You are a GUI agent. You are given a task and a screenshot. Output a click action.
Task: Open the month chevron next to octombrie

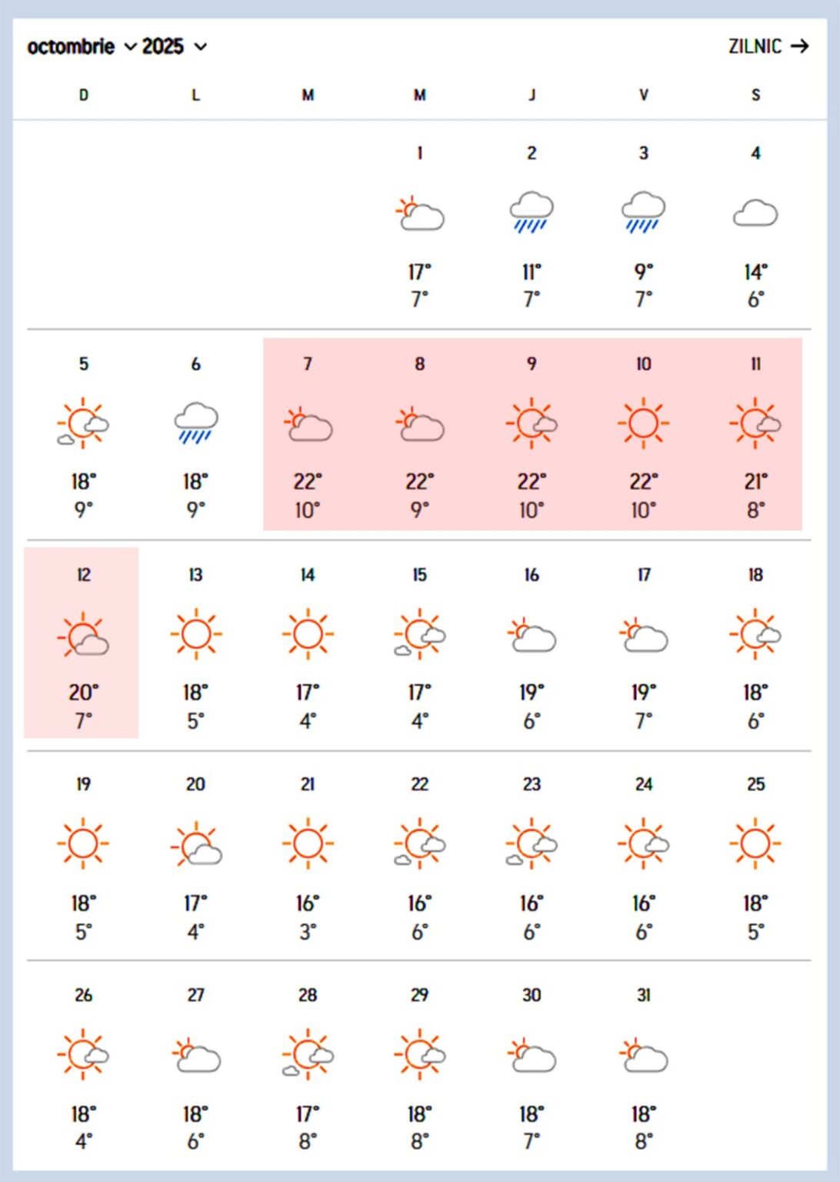128,46
